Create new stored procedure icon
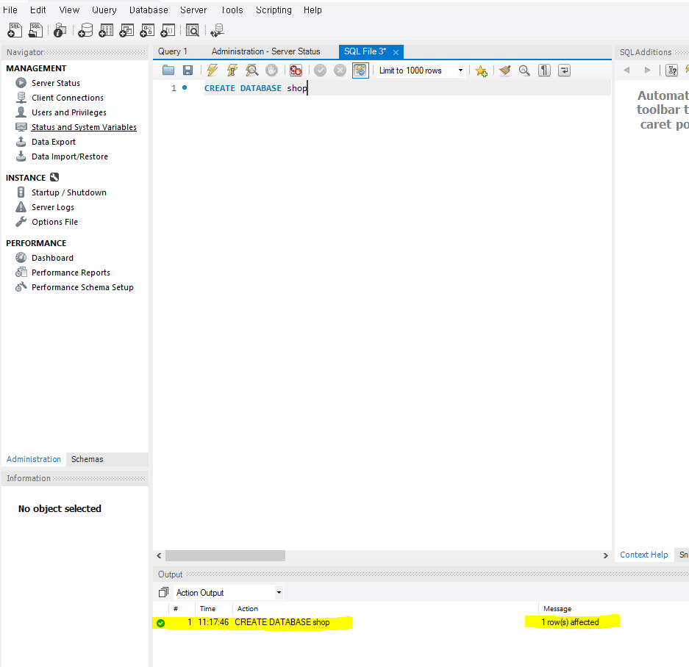Image resolution: width=689 pixels, height=667 pixels. tap(147, 30)
